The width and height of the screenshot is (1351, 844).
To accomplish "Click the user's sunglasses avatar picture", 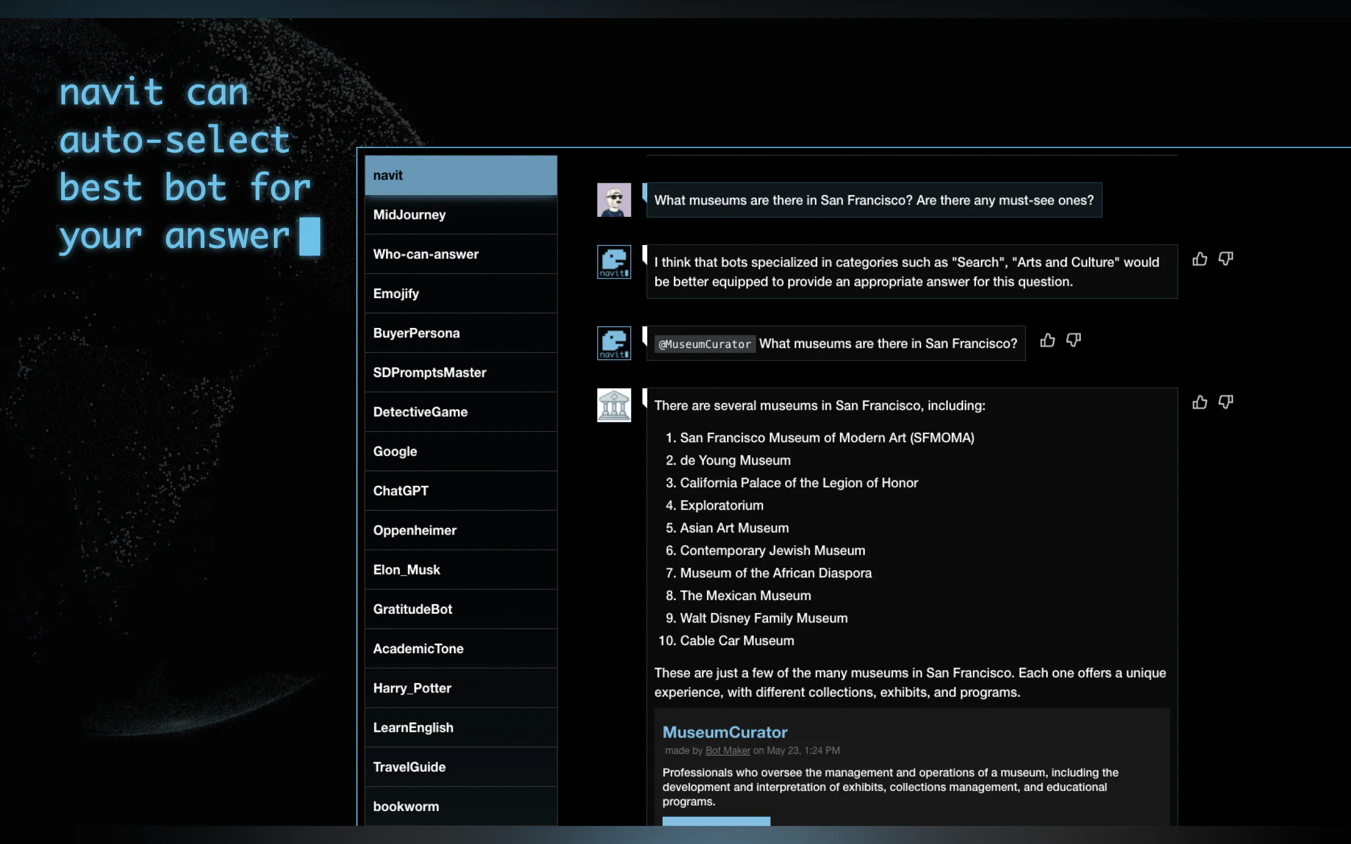I will 614,200.
